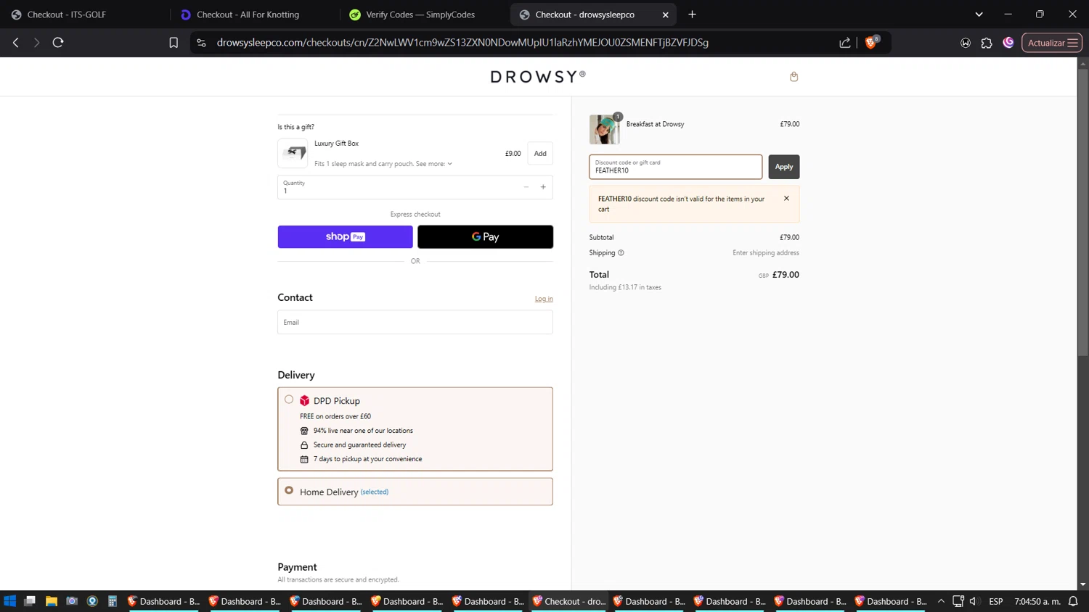Click the DROWSY logo
The height and width of the screenshot is (612, 1089).
[539, 77]
